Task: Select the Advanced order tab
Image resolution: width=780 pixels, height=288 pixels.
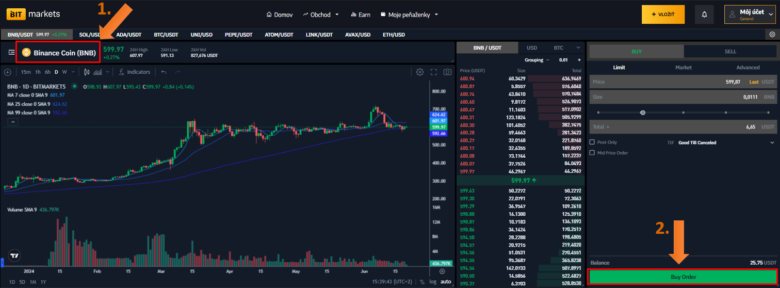Action: point(748,67)
